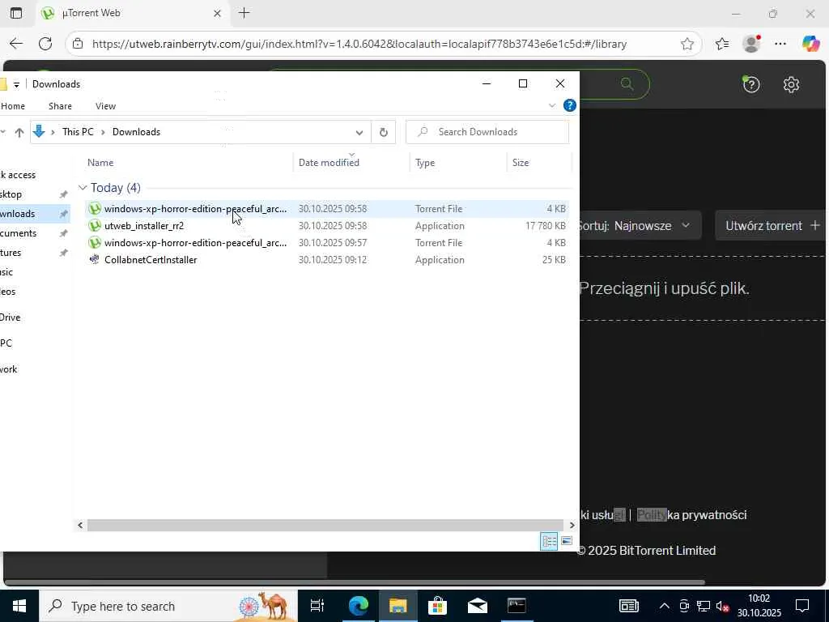Open Edge settings and more menu
829x622 pixels.
(x=780, y=44)
